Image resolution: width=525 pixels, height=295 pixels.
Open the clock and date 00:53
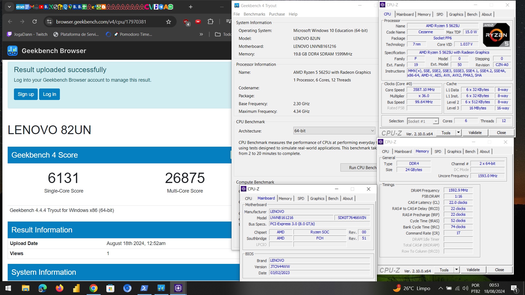pos(494,288)
